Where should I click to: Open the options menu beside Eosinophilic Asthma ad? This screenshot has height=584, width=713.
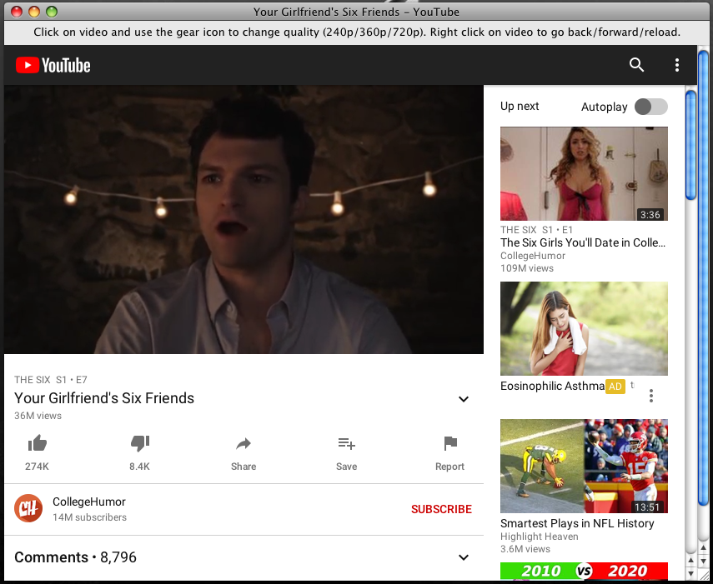click(x=651, y=396)
